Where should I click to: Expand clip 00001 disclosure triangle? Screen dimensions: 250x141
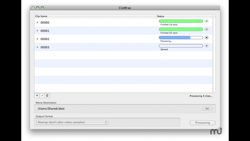tap(37, 31)
